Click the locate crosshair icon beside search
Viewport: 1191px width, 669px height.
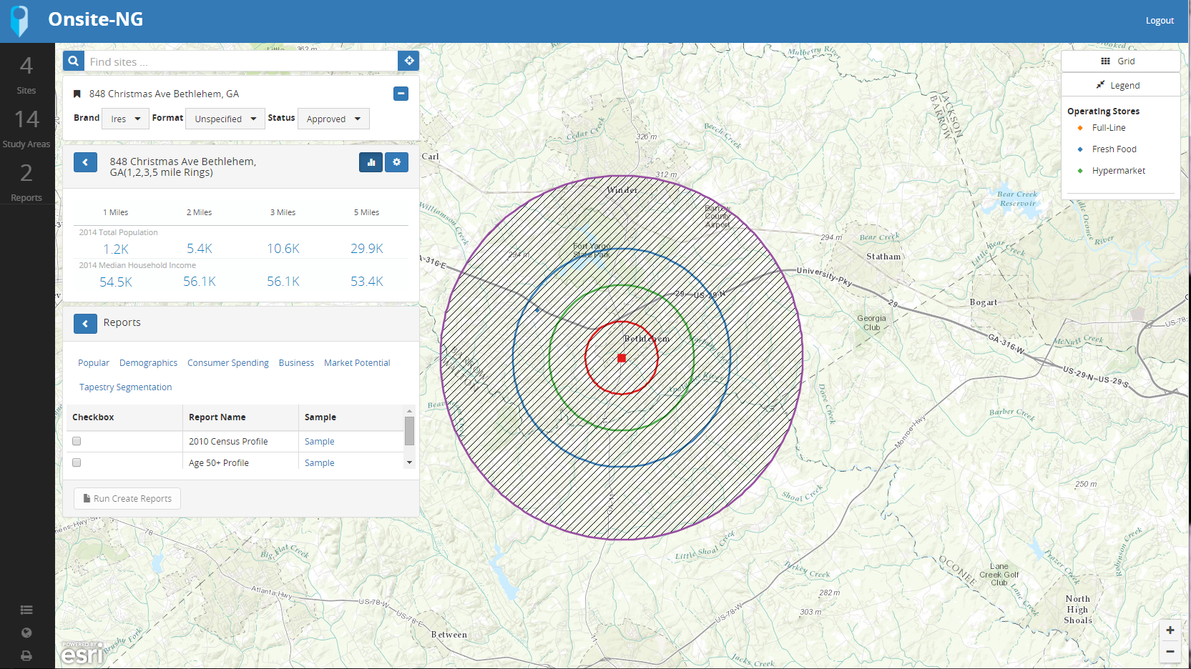408,61
